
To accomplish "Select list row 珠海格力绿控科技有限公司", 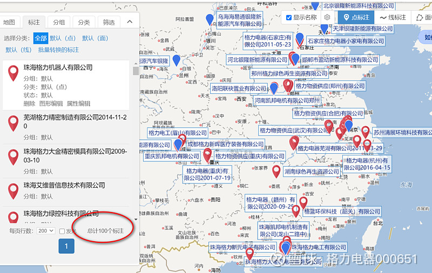I will pyautogui.click(x=66, y=215).
